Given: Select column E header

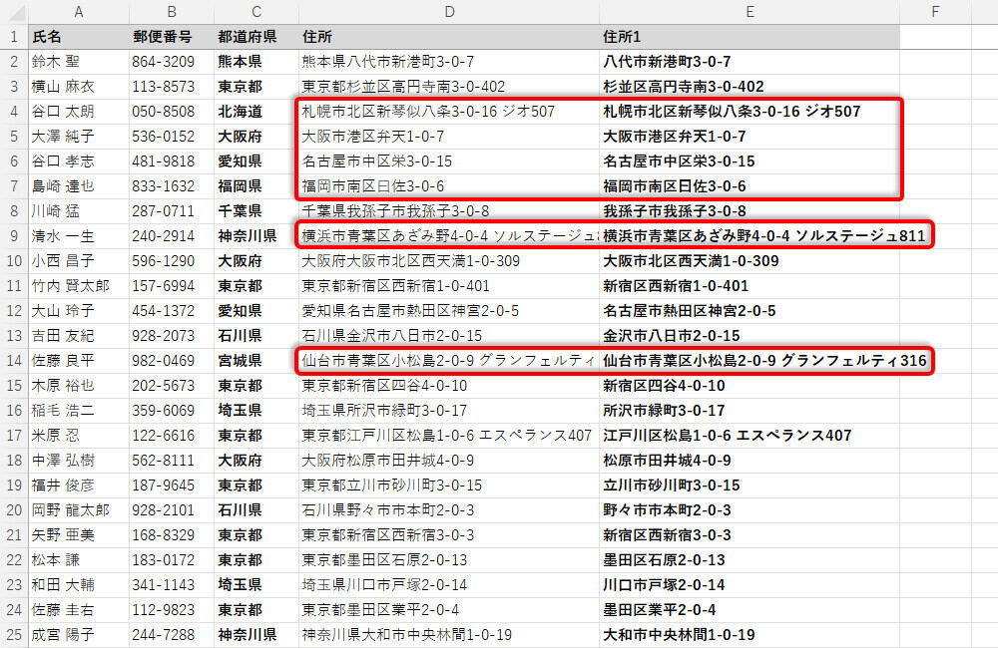Looking at the screenshot, I should [x=749, y=11].
